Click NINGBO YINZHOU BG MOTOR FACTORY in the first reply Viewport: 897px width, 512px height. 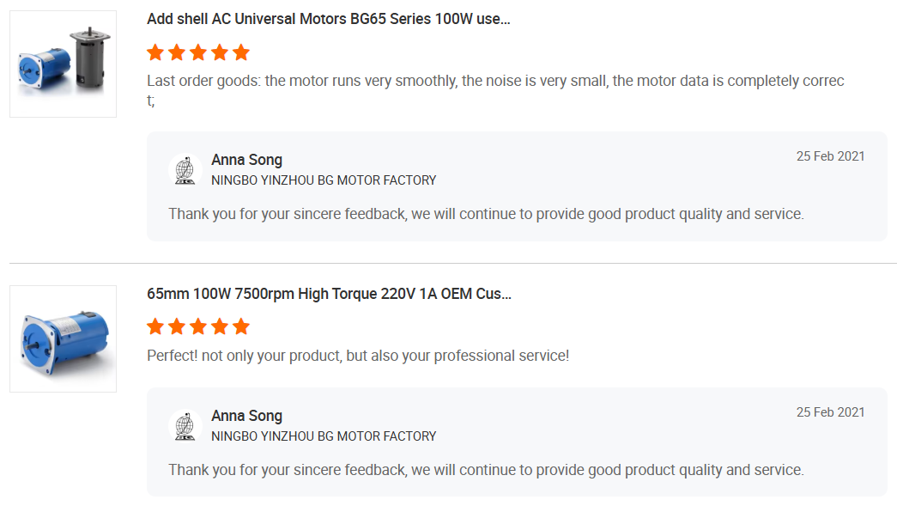(x=324, y=180)
